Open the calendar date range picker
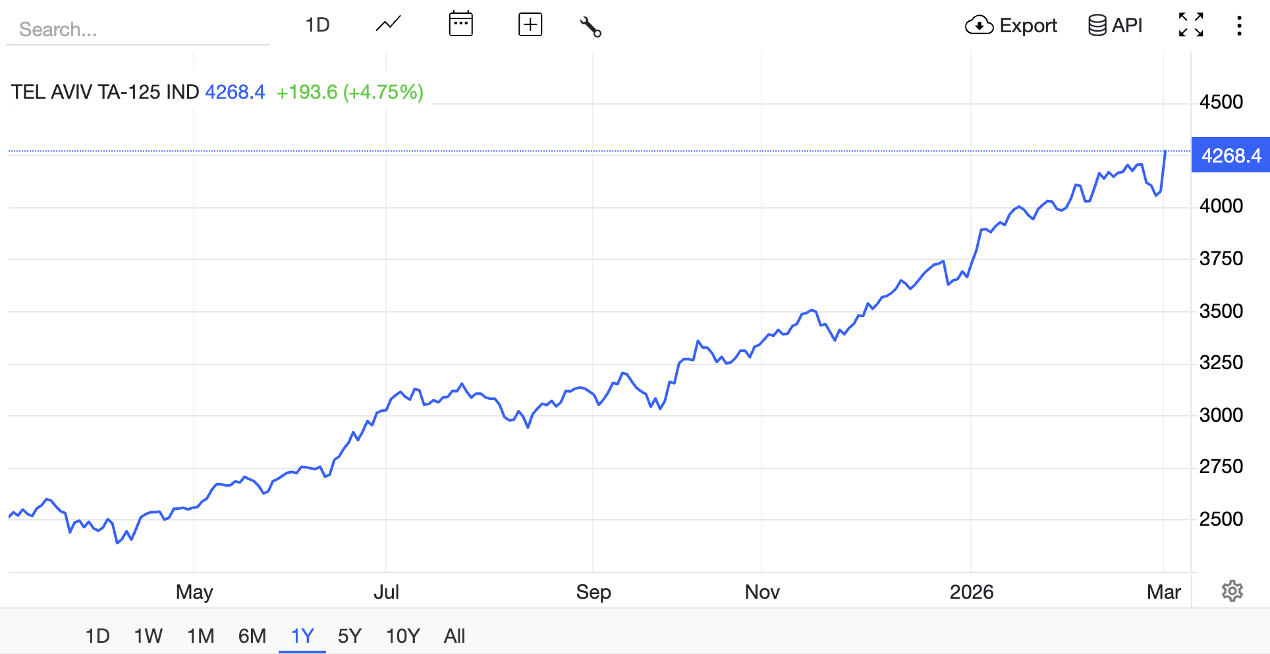 pyautogui.click(x=460, y=25)
